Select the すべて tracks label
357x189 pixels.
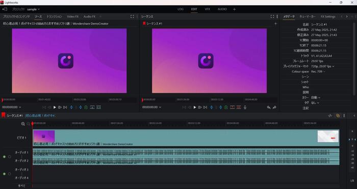(21, 186)
